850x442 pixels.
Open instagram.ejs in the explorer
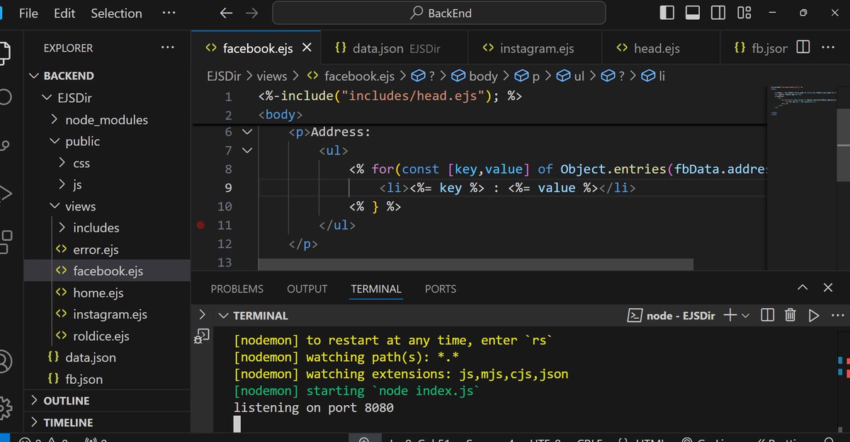point(108,314)
